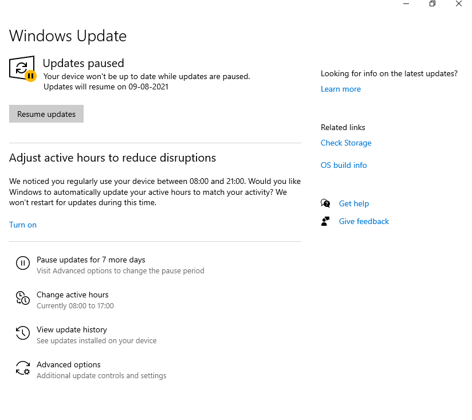Screen dimensions: 472x420
Task: Open Change active hours settings
Action: (72, 295)
